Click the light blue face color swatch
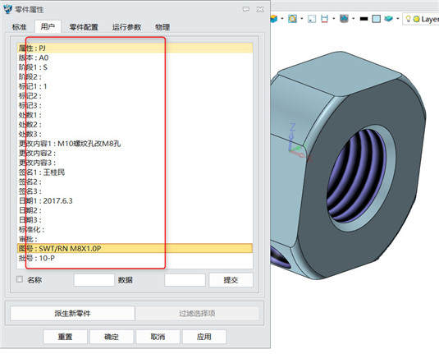The width and height of the screenshot is (439, 354). (x=377, y=19)
